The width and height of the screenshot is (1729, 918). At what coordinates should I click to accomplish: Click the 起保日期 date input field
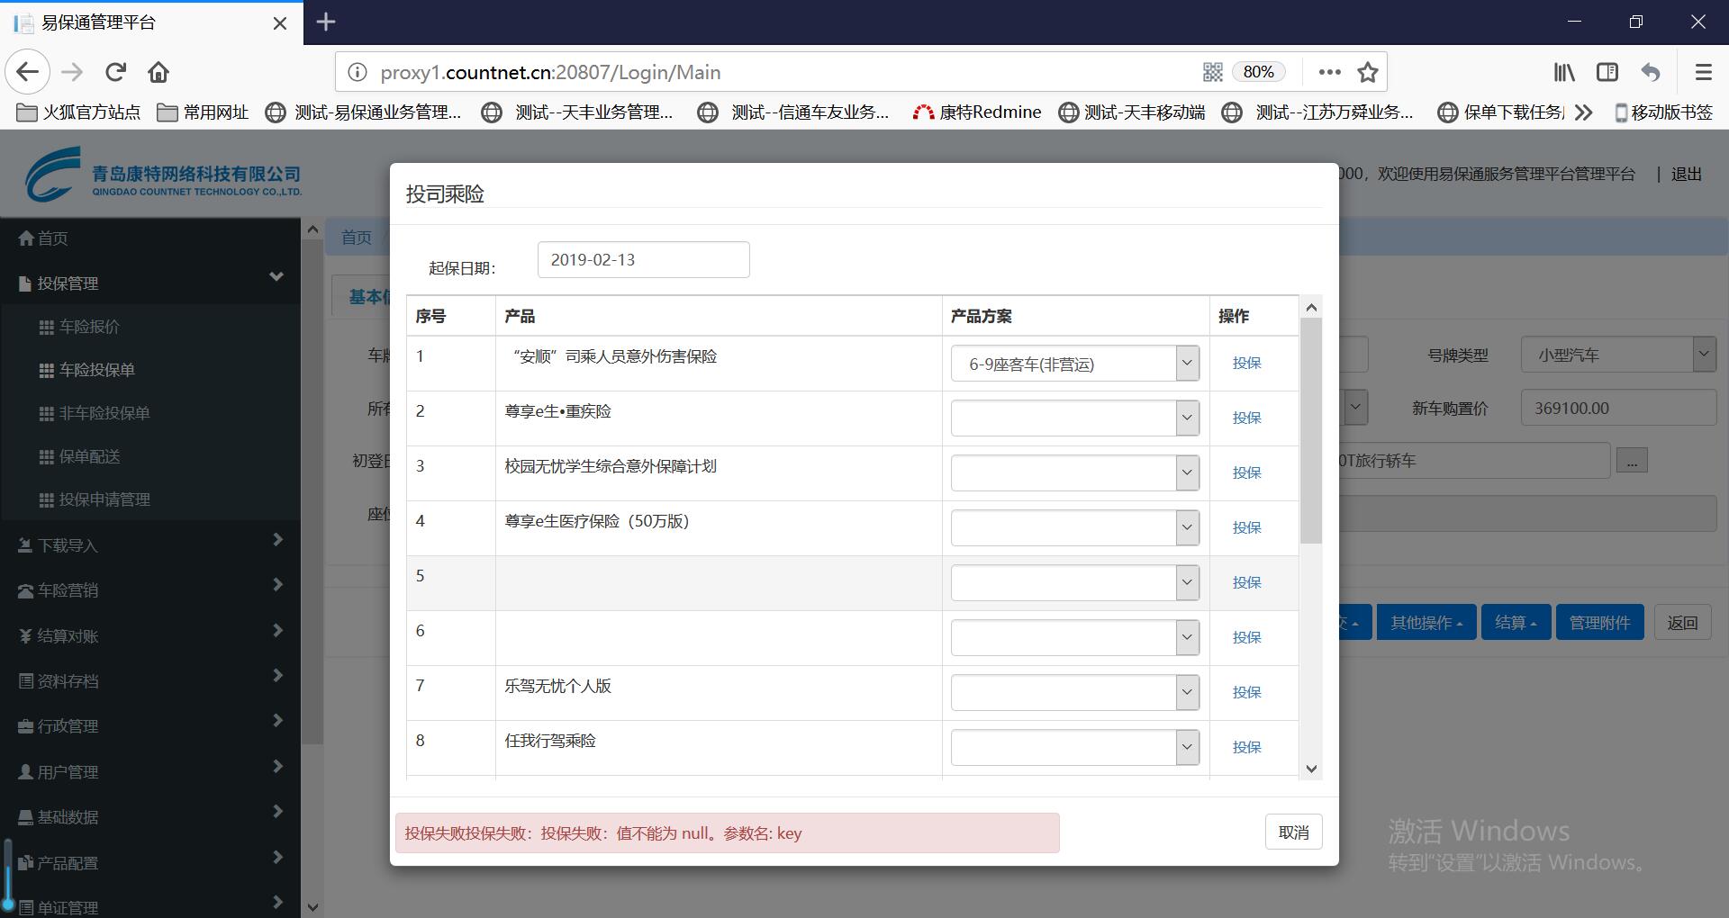pyautogui.click(x=643, y=260)
